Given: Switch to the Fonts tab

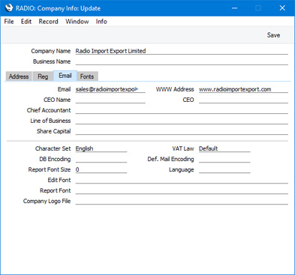Looking at the screenshot, I should (x=87, y=76).
